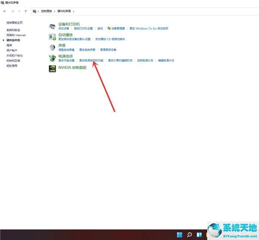Viewport: 259px width, 240px height.
Task: Open the recent locations dropdown arrow
Action: (x=19, y=11)
